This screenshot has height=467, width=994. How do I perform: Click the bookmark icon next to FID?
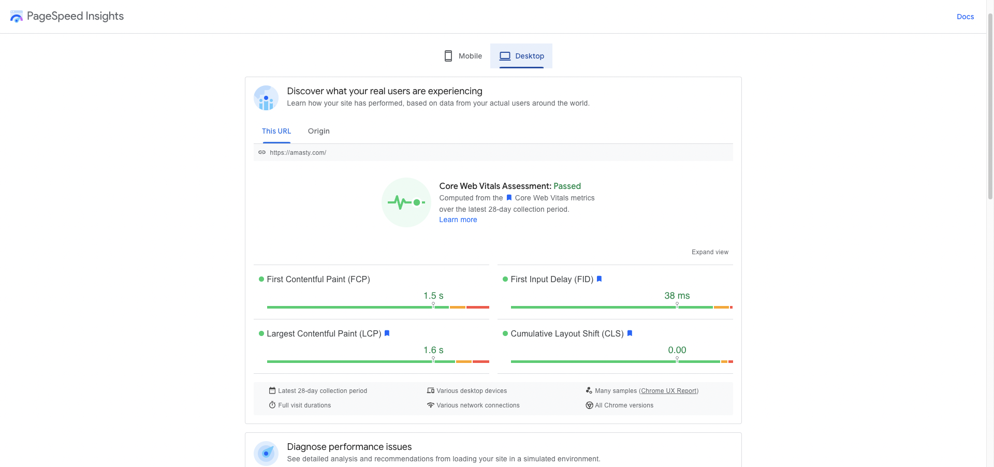coord(600,279)
